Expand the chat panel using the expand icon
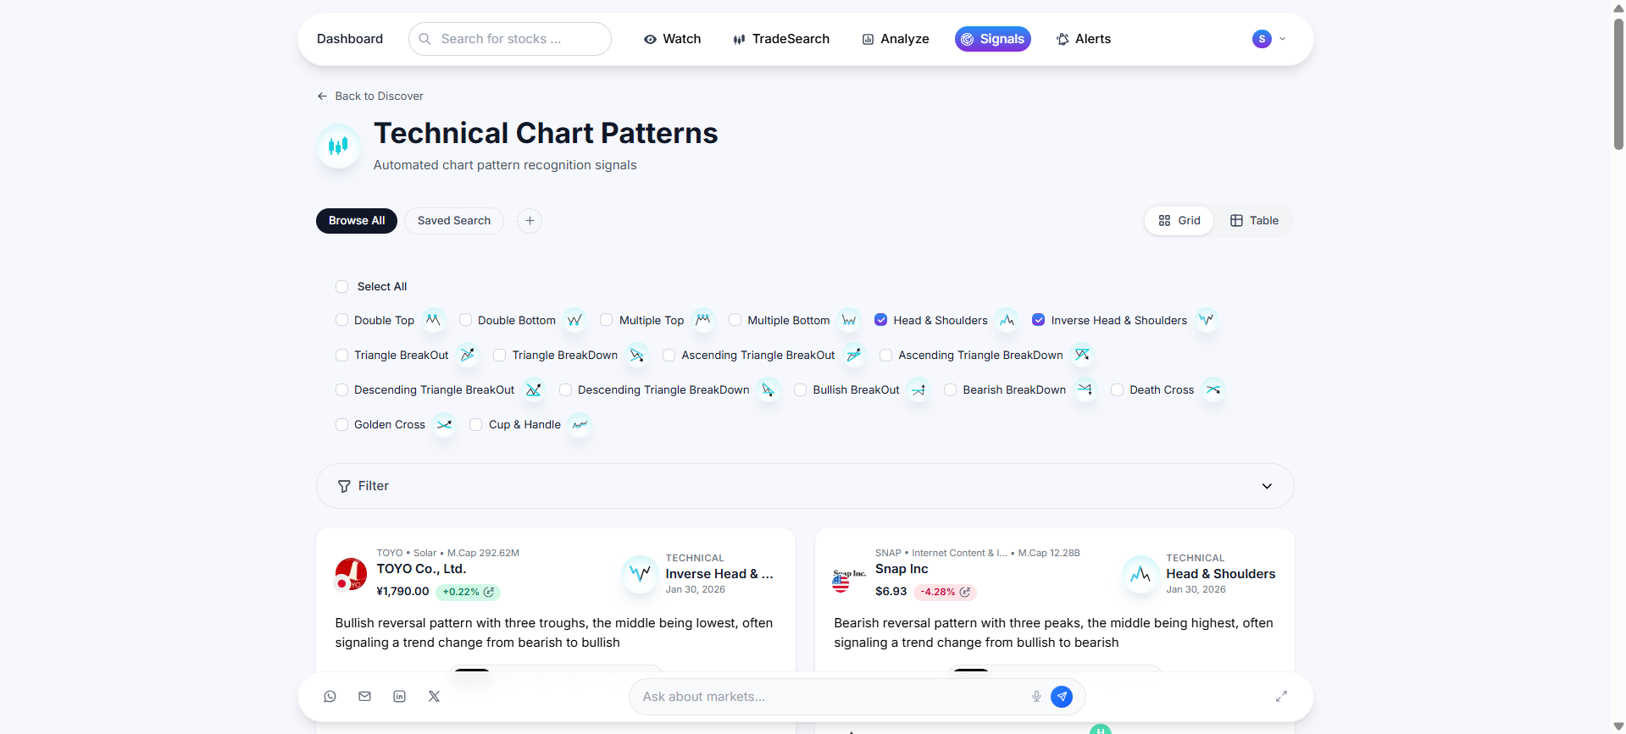This screenshot has width=1626, height=734. (1281, 696)
